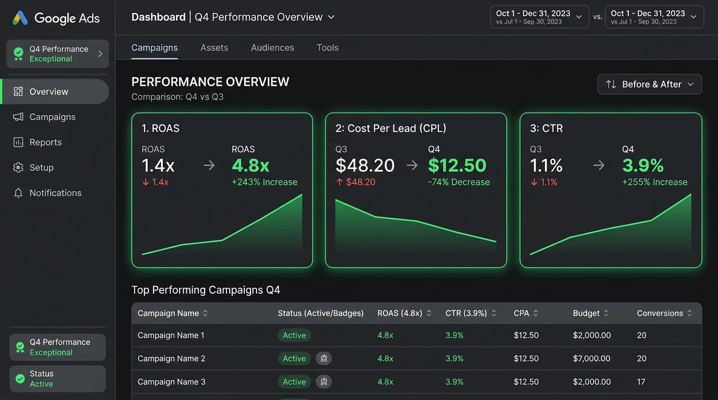This screenshot has width=718, height=400.
Task: Click the $7,000.00 budget cell
Action: click(x=592, y=358)
